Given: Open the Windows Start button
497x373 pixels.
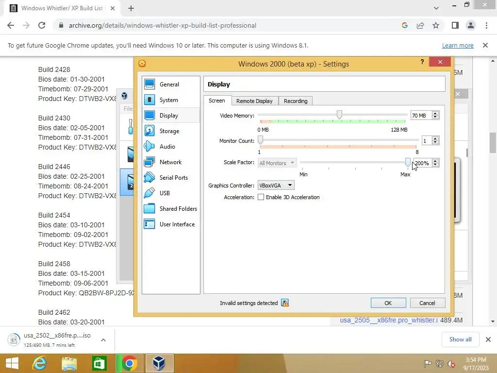Looking at the screenshot, I should [x=12, y=363].
